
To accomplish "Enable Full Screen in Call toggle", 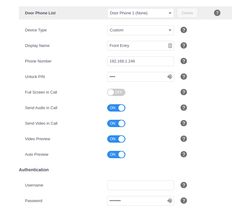I will (116, 92).
